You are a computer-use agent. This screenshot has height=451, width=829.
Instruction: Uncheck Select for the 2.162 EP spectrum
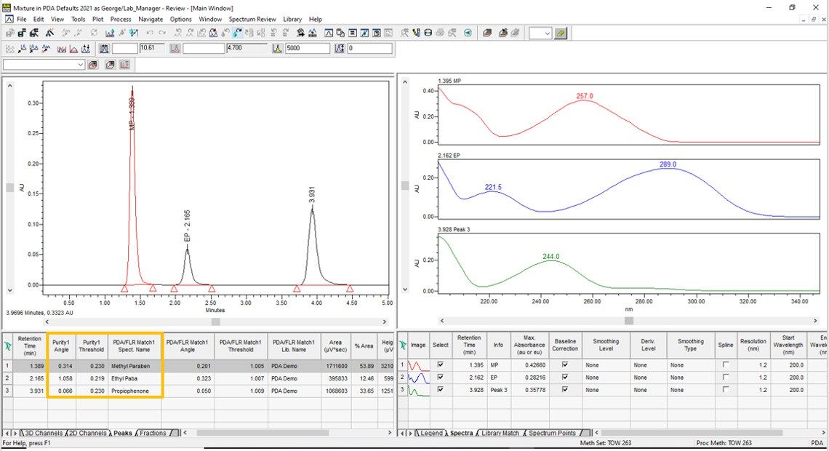[441, 378]
